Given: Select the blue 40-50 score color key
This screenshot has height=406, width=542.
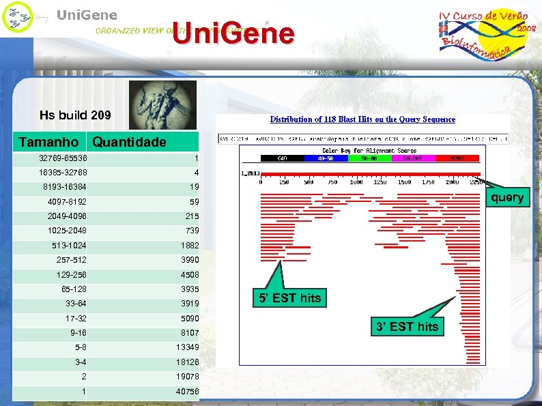Looking at the screenshot, I should tap(326, 158).
